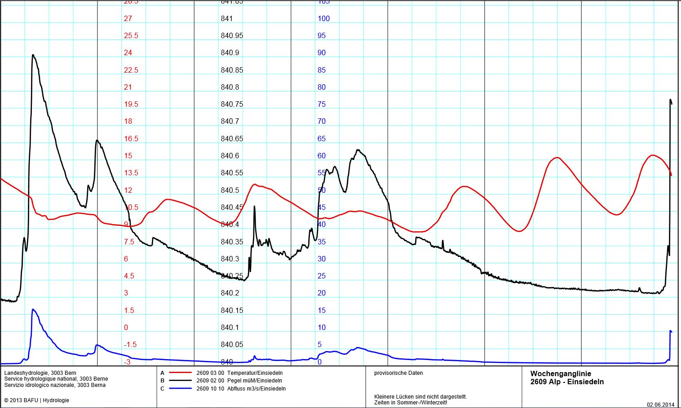Select the '2609 03 00 Temperatur/Einsiedeln' legend label

point(239,373)
